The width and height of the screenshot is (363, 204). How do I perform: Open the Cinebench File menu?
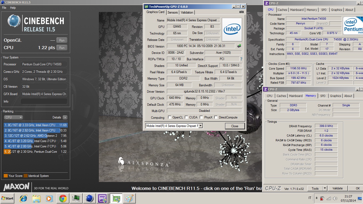coord(4,8)
